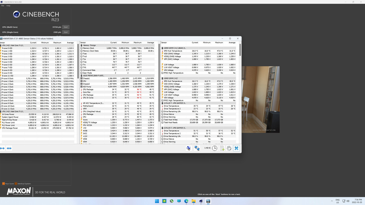The width and height of the screenshot is (365, 205).
Task: Click the expand columns arrows icon in HWiNFO
Action: click(3, 148)
